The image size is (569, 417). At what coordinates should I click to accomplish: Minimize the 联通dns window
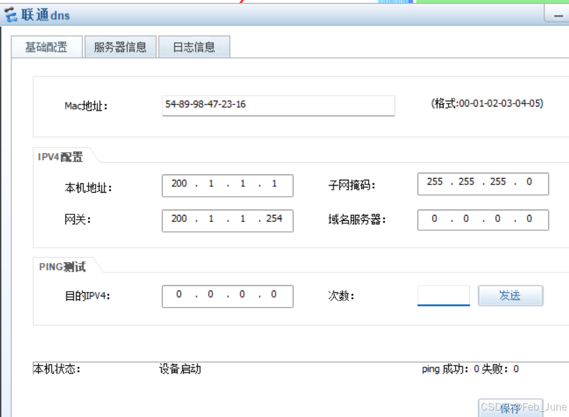click(x=558, y=15)
